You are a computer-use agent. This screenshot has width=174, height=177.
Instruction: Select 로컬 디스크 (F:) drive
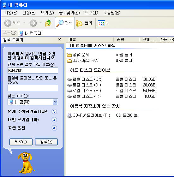[x=84, y=97]
